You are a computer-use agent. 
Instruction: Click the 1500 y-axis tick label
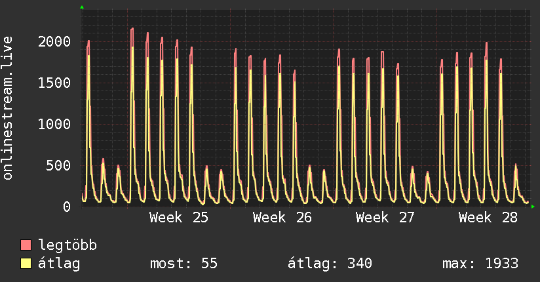click(54, 83)
